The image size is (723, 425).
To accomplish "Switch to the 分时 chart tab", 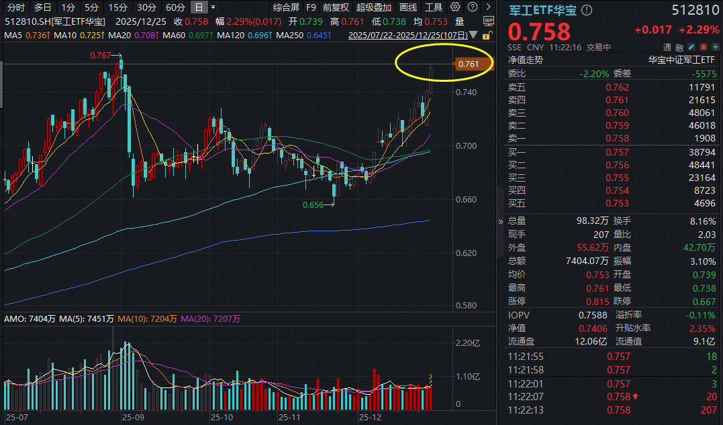I will 15,7.
